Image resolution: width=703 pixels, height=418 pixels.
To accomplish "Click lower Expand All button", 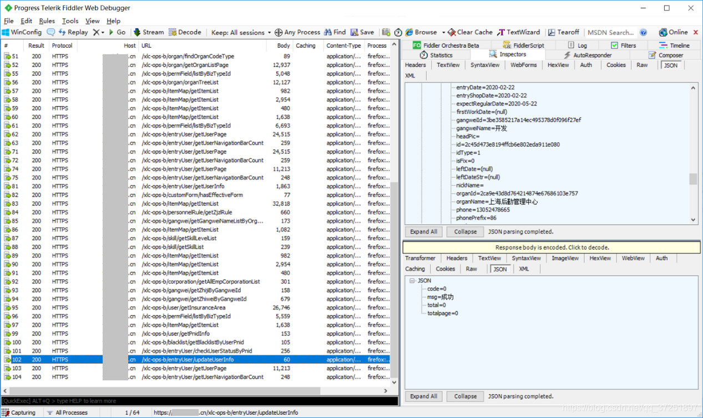I will [424, 396].
